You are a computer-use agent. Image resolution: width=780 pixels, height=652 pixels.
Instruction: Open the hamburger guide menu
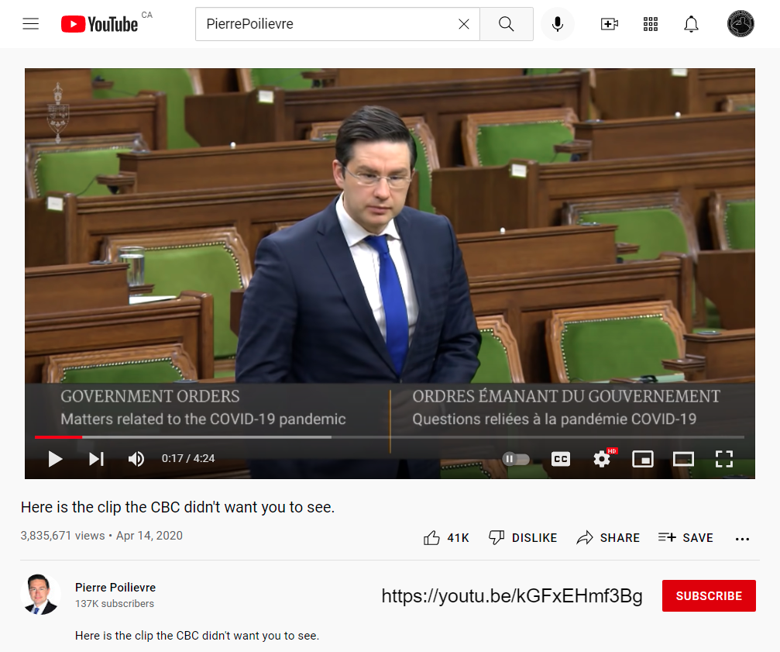[30, 24]
